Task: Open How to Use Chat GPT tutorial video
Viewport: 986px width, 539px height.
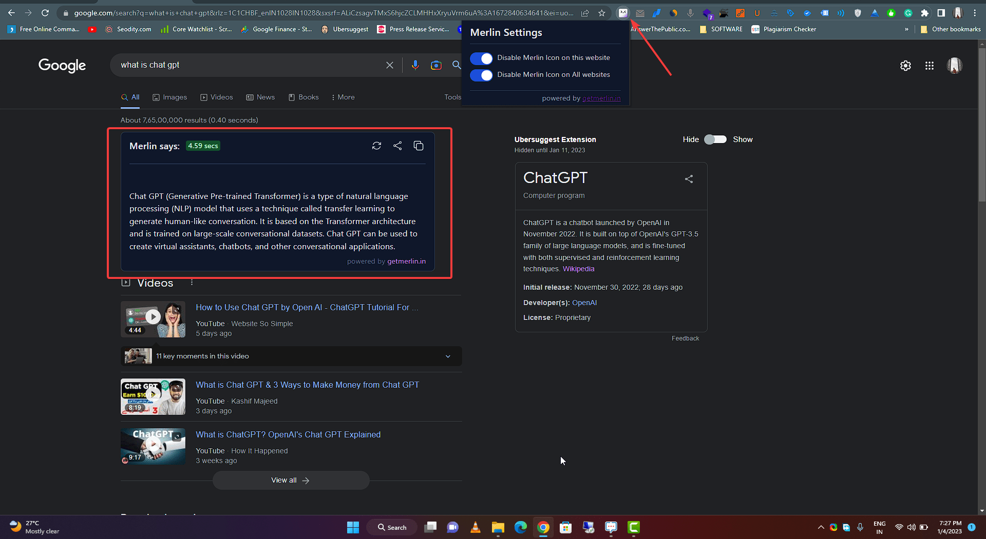Action: tap(307, 307)
